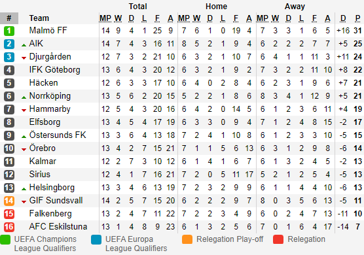
Task: Click the # rank column header
Action: click(9, 18)
